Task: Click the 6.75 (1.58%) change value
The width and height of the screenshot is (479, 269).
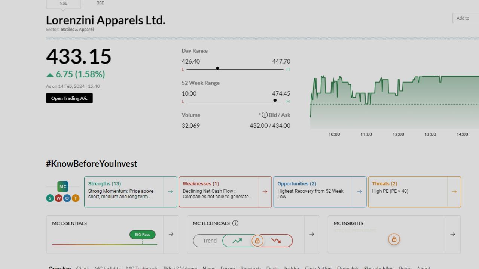Action: pyautogui.click(x=80, y=74)
